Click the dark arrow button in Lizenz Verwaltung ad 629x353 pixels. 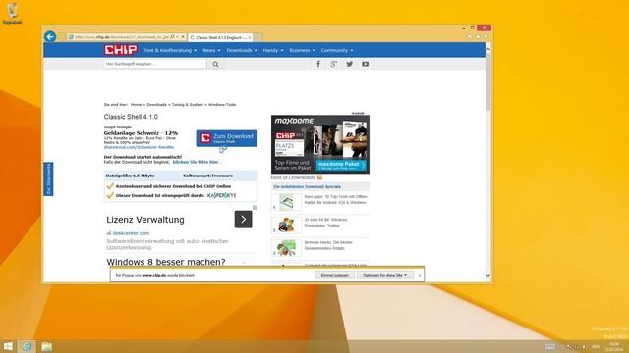tap(243, 220)
